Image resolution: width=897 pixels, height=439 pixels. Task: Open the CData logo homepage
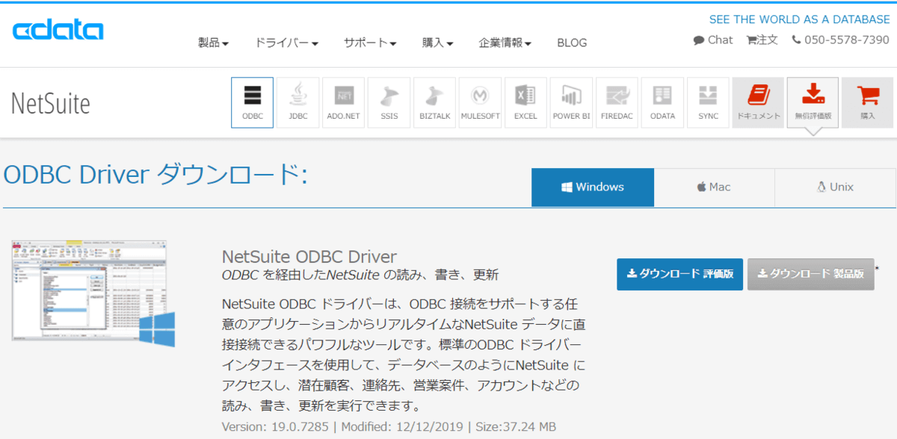pyautogui.click(x=58, y=31)
